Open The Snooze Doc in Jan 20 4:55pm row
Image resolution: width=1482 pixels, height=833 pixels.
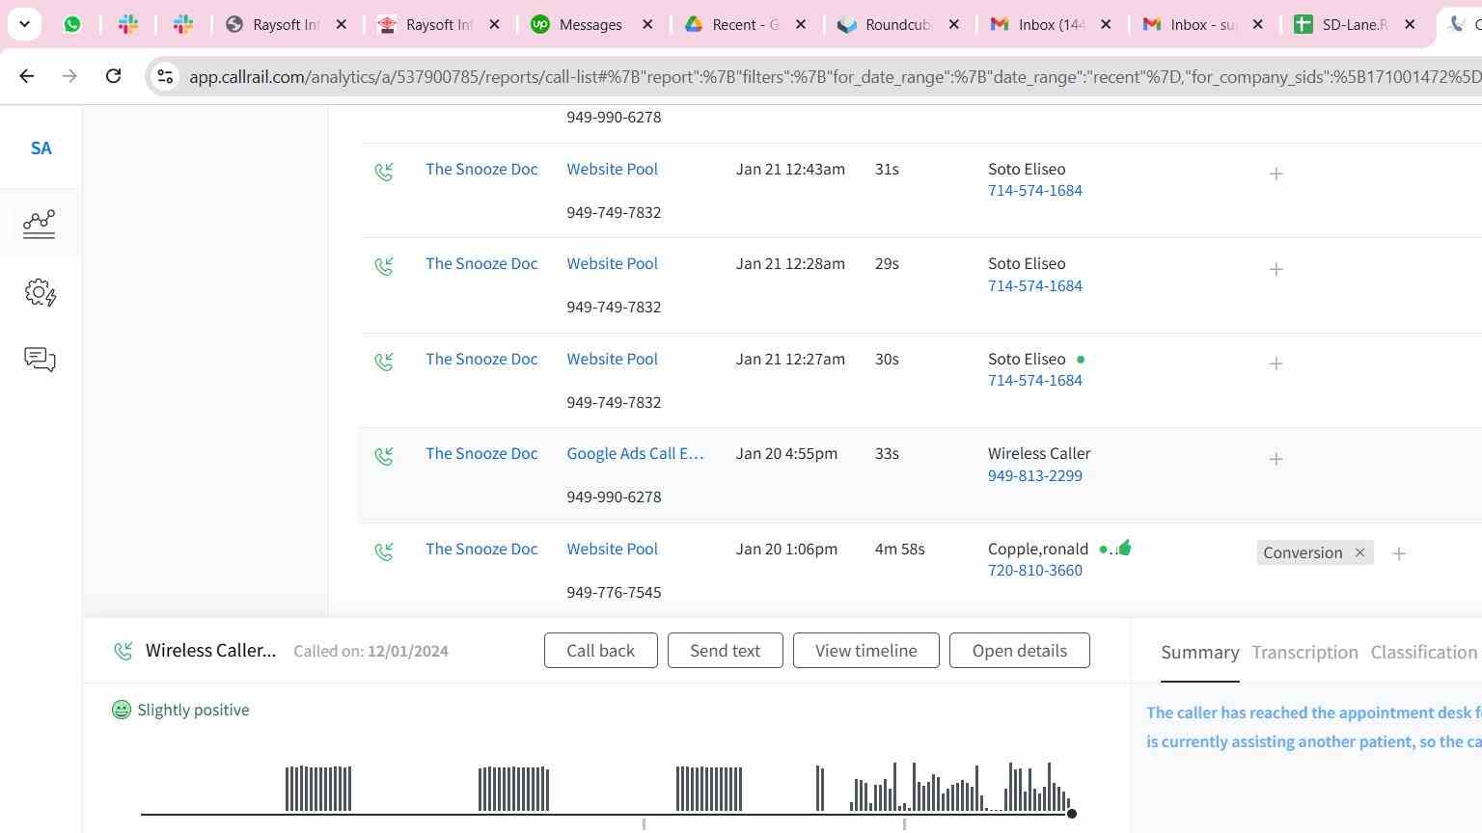(481, 453)
